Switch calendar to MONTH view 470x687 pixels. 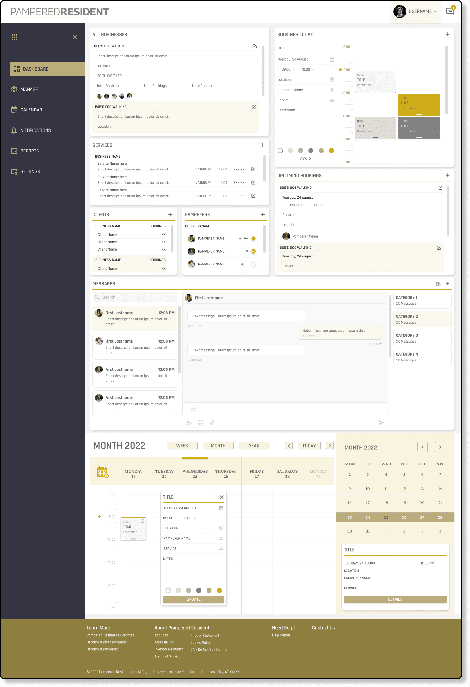218,446
